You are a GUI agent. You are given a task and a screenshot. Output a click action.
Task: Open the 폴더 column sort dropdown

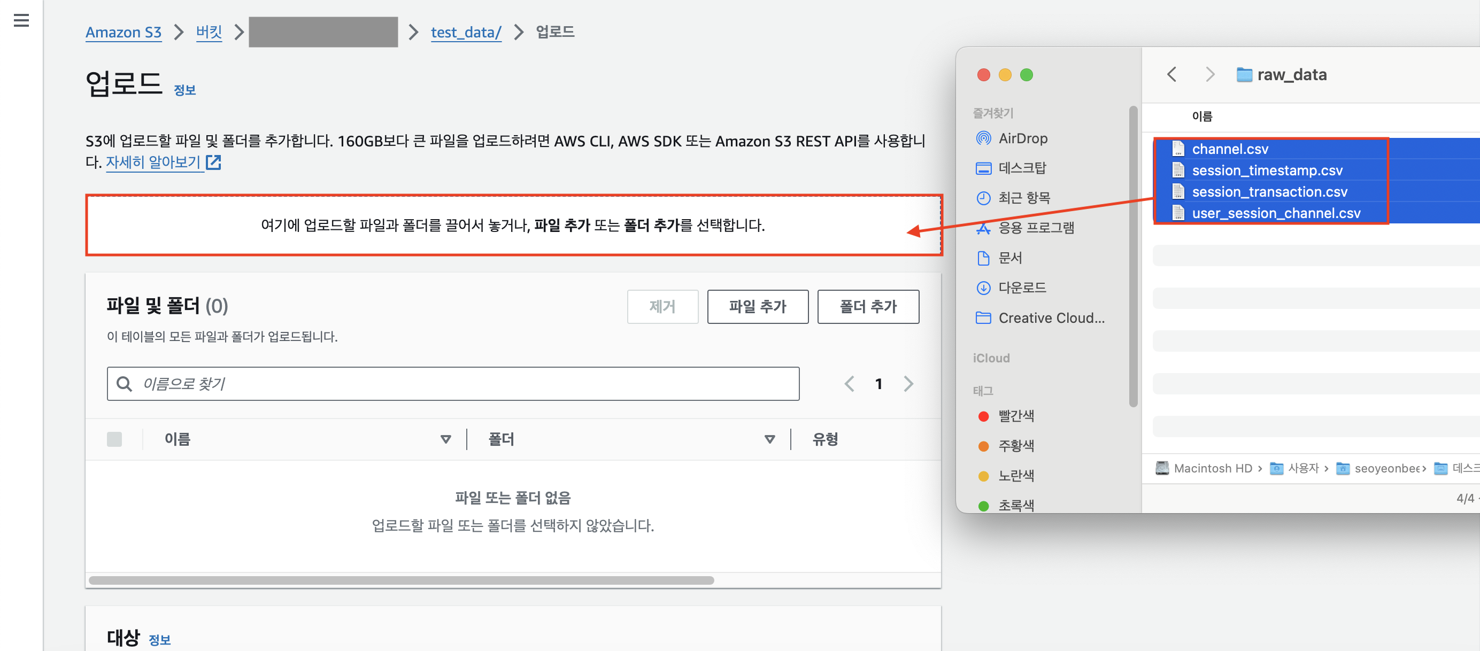point(769,439)
